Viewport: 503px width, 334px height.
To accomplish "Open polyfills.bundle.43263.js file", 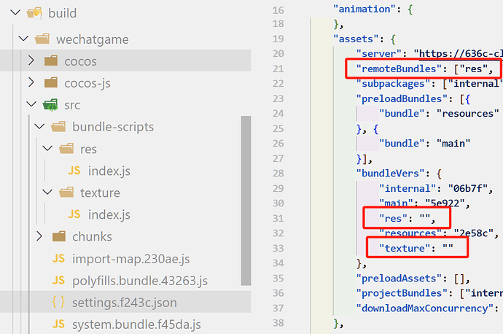I will (x=140, y=281).
